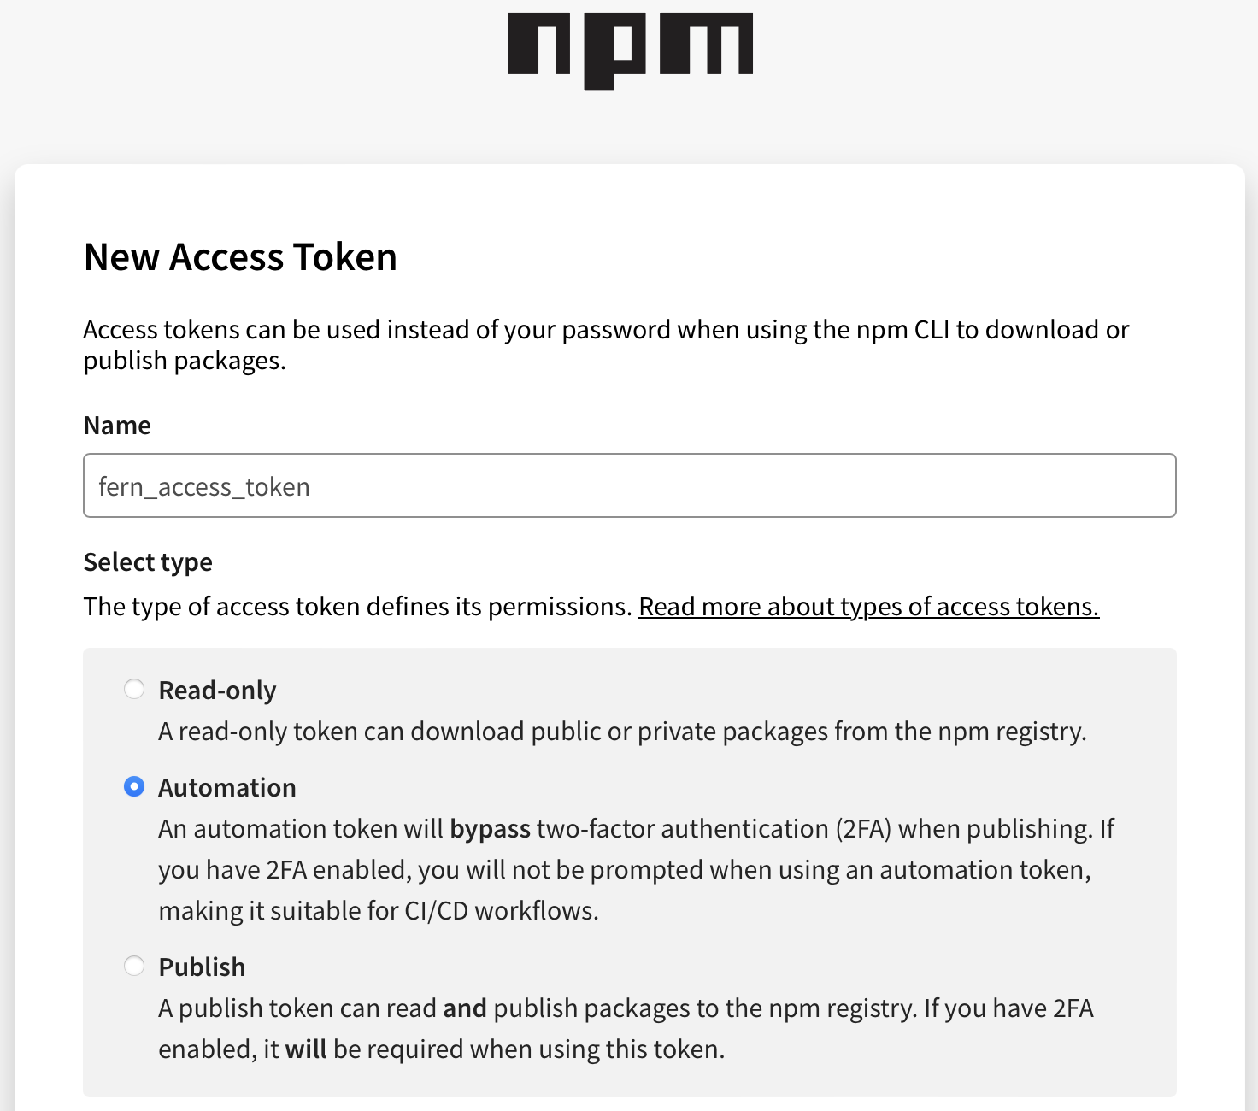Click the read-only token description text

(x=622, y=732)
